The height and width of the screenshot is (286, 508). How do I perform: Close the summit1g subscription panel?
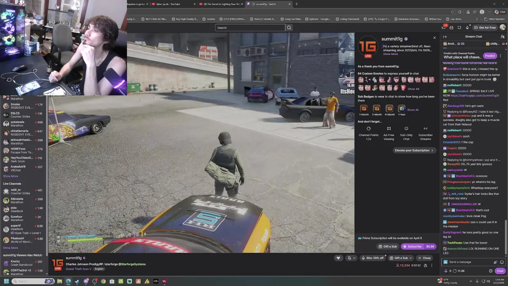tap(434, 38)
